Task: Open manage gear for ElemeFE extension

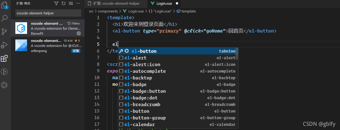Action: (79, 33)
